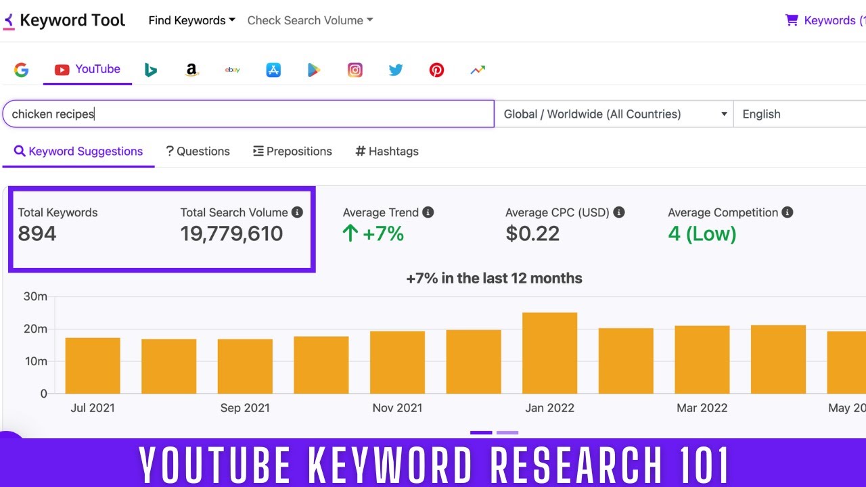Click the Jul 2021 chart bar
The height and width of the screenshot is (487, 866).
(93, 365)
